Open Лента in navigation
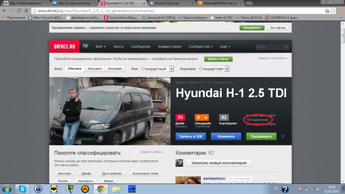This screenshot has width=345, height=194. (118, 46)
